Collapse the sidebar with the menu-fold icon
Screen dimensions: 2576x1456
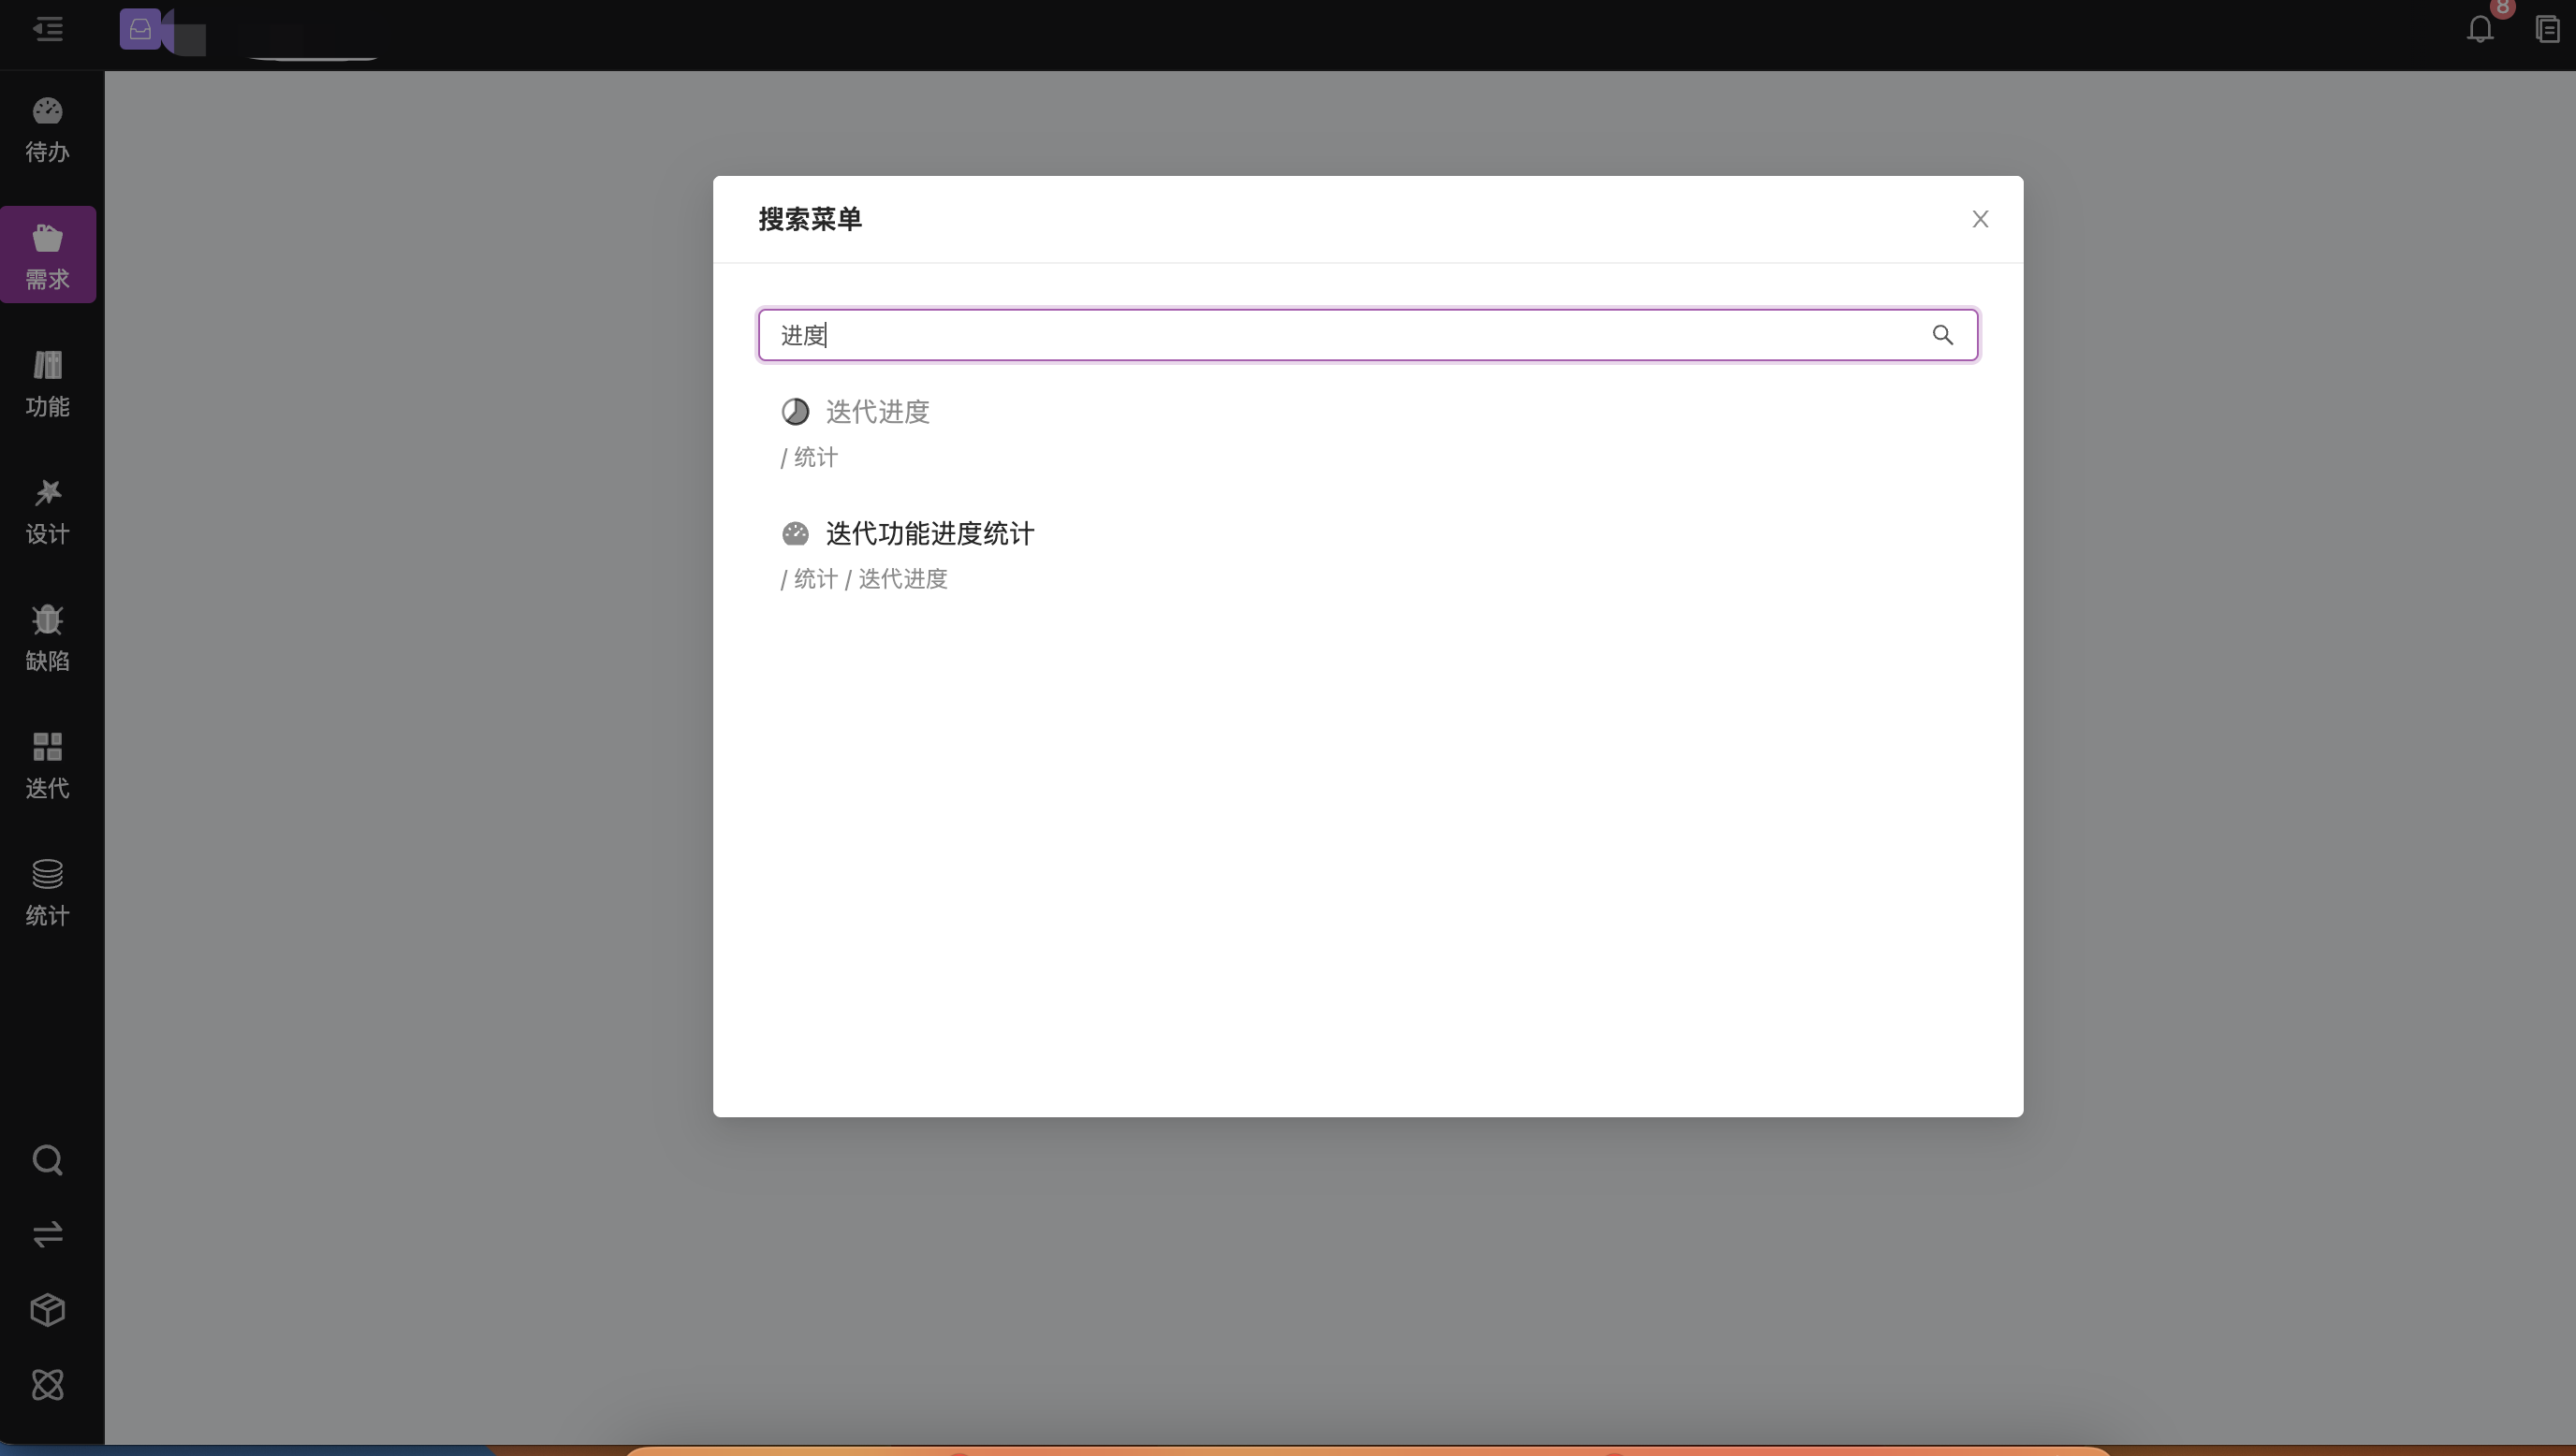pos(48,29)
